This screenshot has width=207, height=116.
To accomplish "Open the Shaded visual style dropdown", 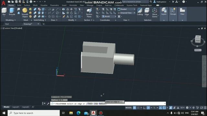I will click(x=126, y=9).
